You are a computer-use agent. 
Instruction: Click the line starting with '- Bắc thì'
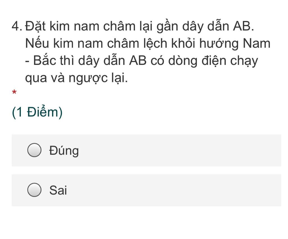click(x=141, y=61)
